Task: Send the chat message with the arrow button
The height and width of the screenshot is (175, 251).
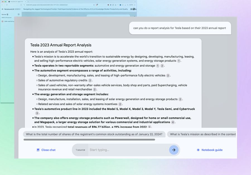Action: [x=174, y=150]
